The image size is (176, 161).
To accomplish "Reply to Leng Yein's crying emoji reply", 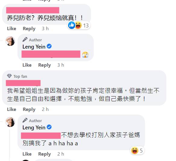I will coord(45,65).
